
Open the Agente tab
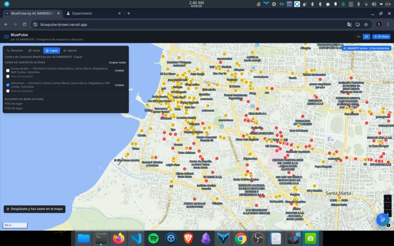pos(70,50)
